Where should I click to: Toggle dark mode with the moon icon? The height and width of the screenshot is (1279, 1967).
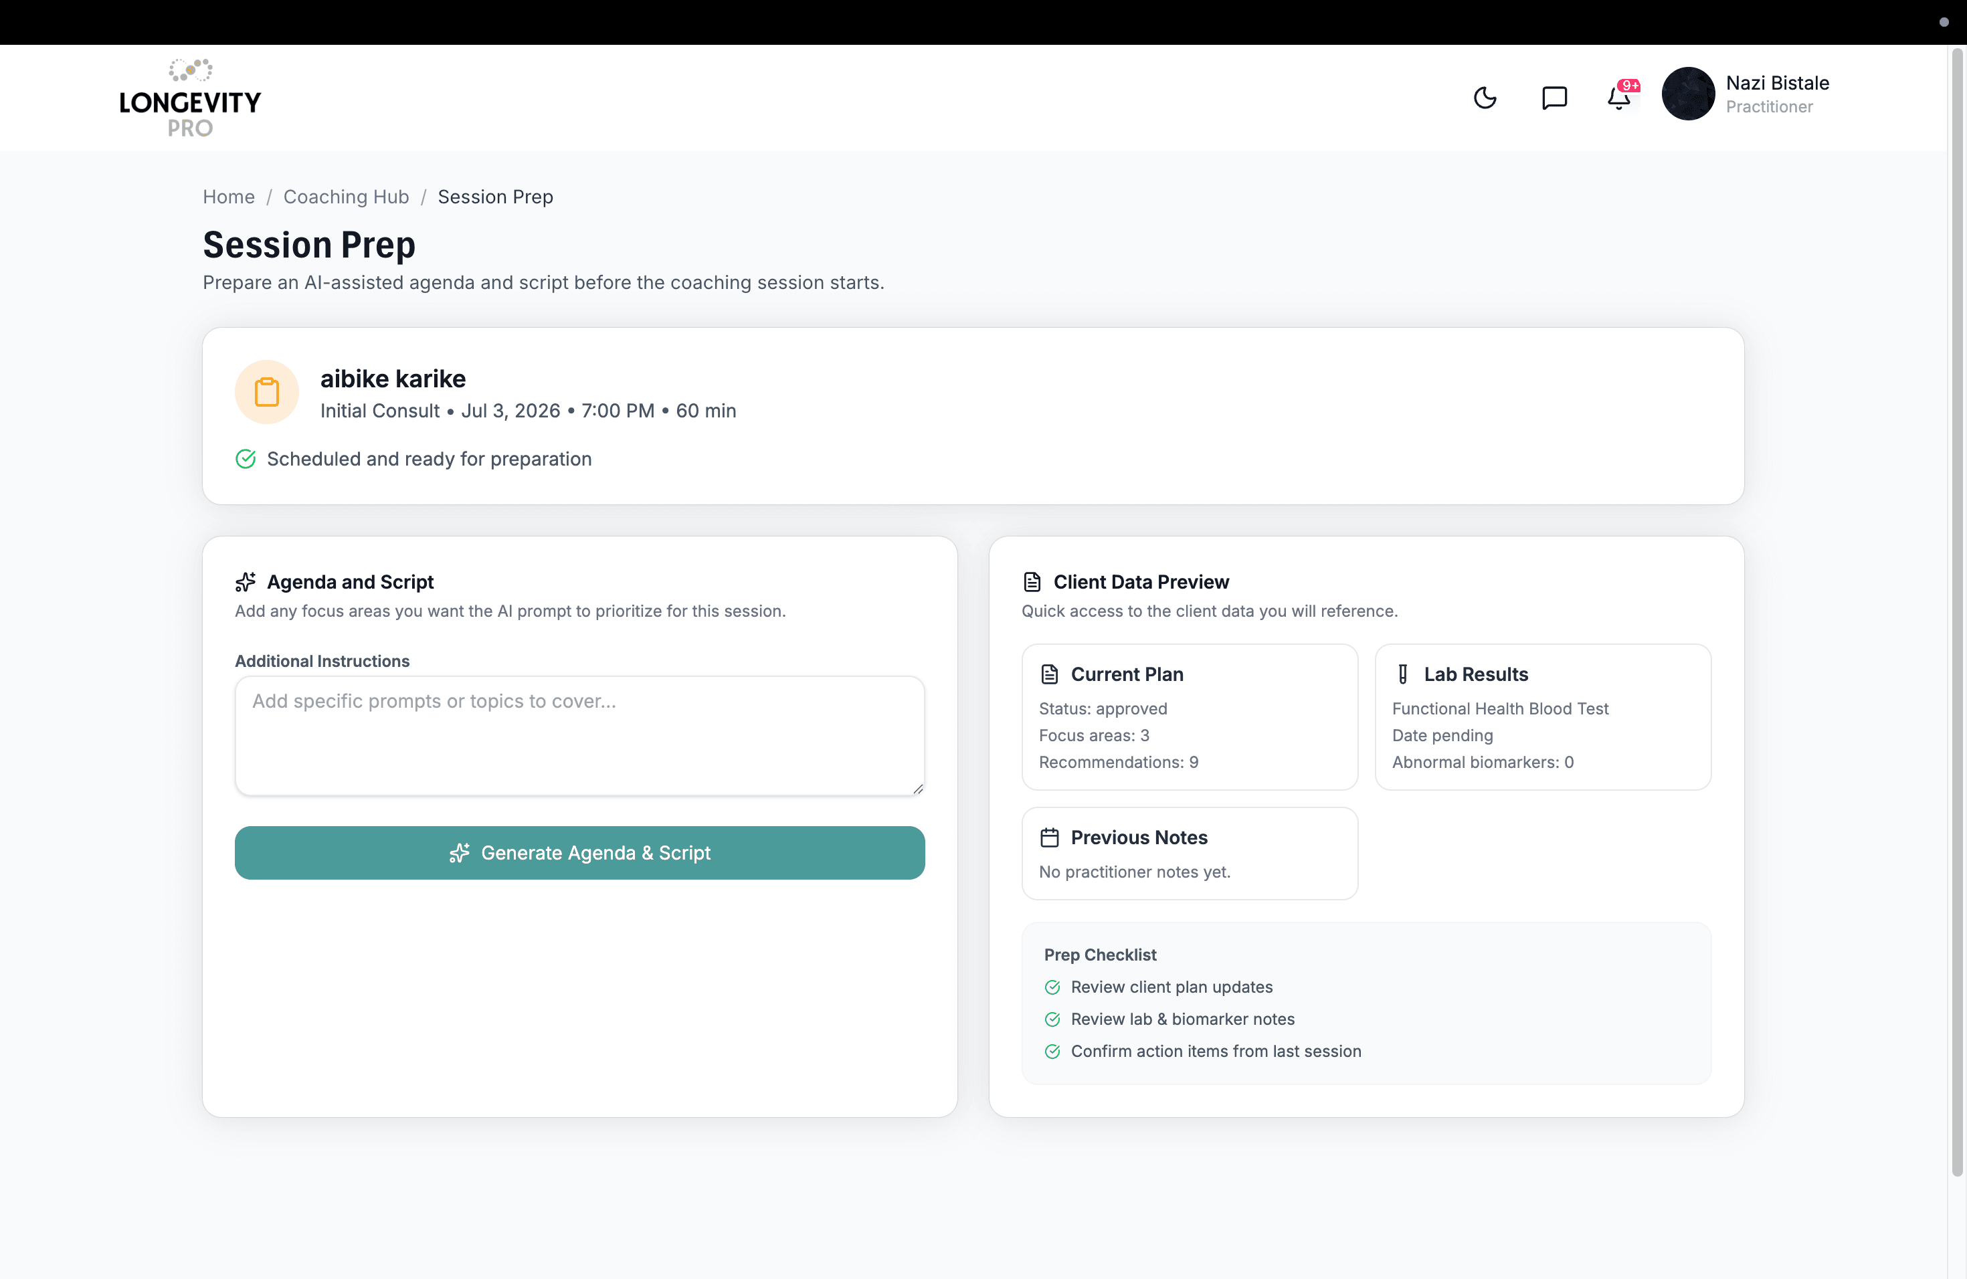[x=1485, y=98]
